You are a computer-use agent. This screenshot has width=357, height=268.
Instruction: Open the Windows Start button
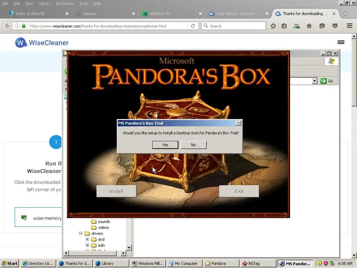[x=9, y=263]
